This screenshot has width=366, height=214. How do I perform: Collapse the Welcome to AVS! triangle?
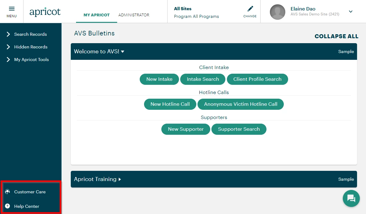tap(122, 52)
